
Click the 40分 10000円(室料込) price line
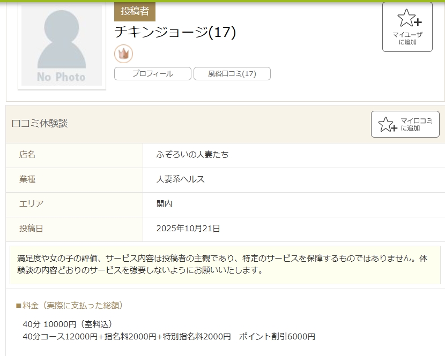[x=68, y=324]
